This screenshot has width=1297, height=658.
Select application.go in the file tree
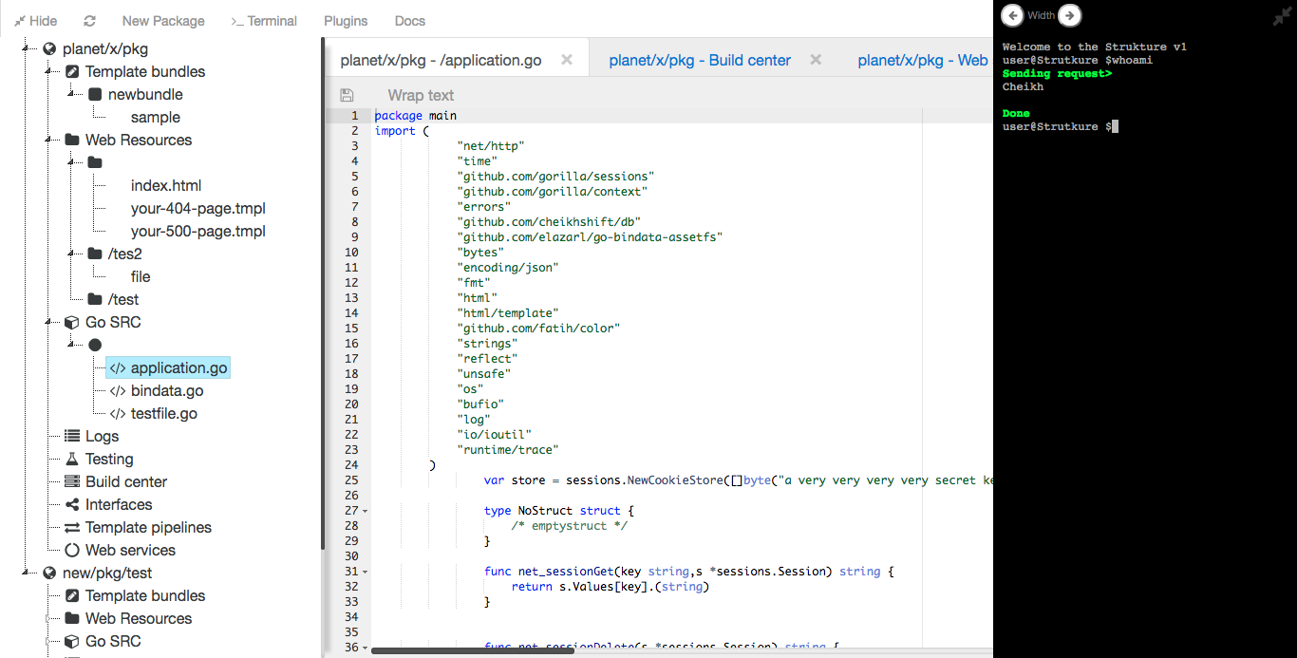pos(168,368)
